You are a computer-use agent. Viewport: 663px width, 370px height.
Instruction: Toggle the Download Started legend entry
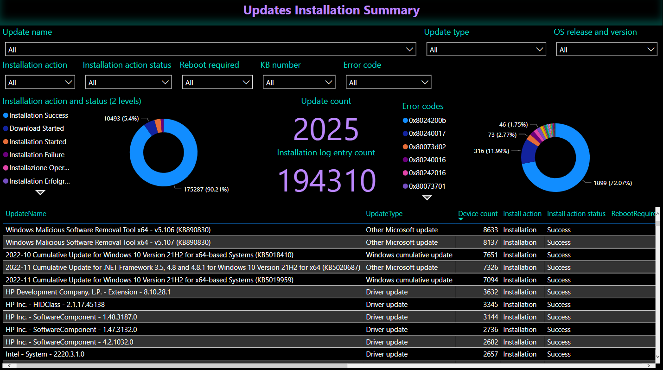36,128
